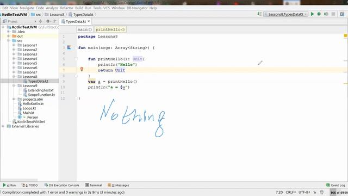Image resolution: width=348 pixels, height=196 pixels.
Task: Click main() structure breadcrumb
Action: pos(85,29)
